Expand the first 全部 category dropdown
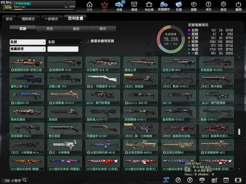The width and height of the screenshot is (246, 184). coord(27,42)
